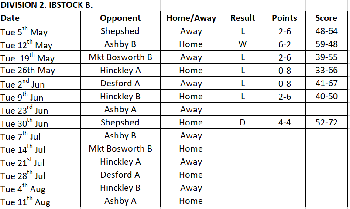Click the 40-50 score cell
This screenshot has width=350, height=209.
click(x=326, y=96)
